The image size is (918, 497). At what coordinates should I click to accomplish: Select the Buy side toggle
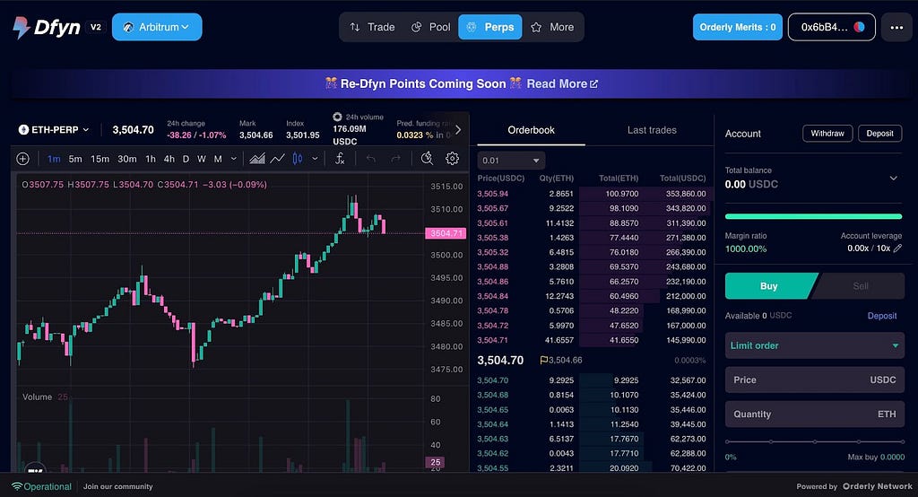[x=768, y=286]
